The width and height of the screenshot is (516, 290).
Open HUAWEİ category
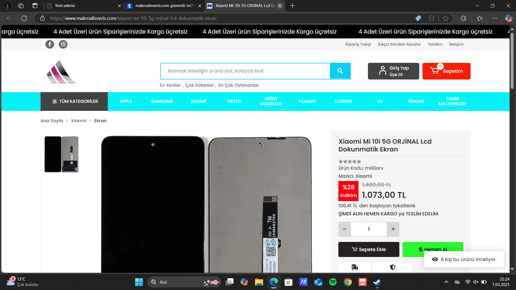tap(307, 102)
